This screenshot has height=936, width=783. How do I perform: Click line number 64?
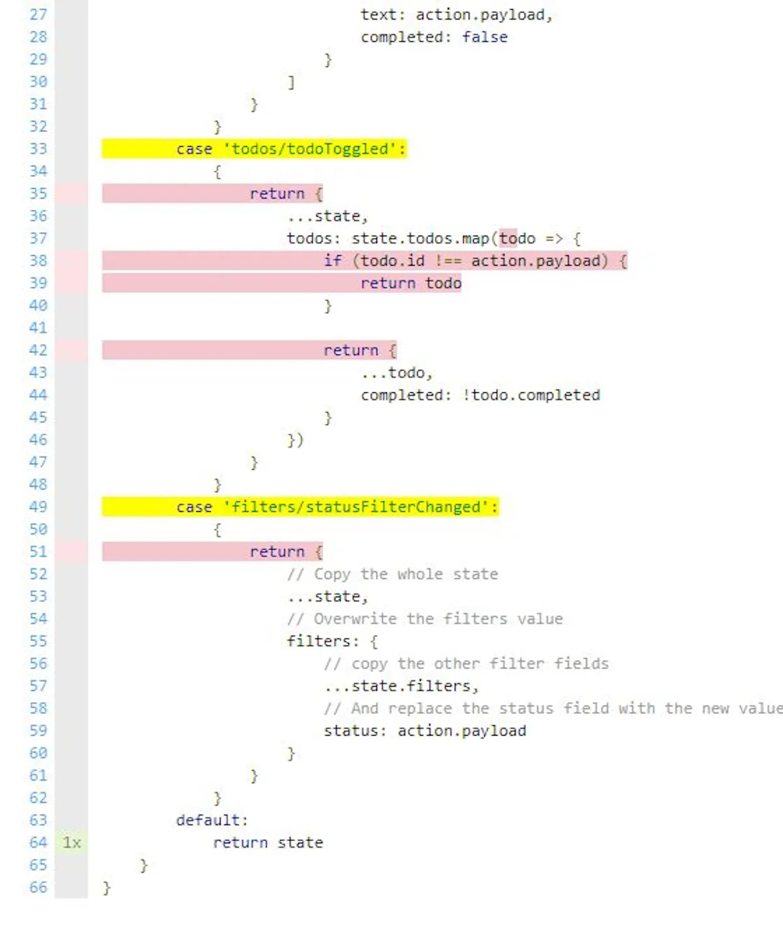(38, 843)
